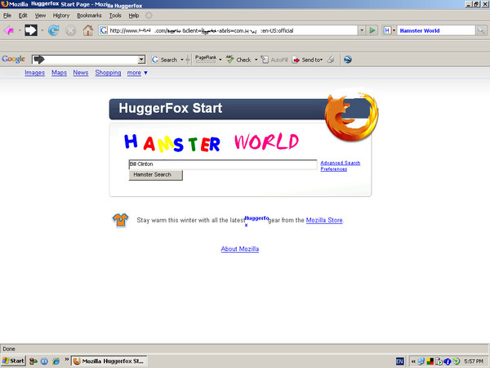Viewport: 490px width, 368px height.
Task: Click the activity throbber in menu bar
Action: (x=149, y=16)
